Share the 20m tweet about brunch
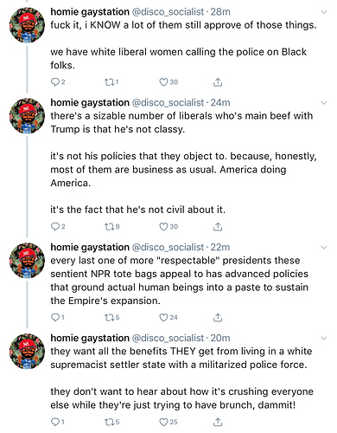The height and width of the screenshot is (433, 337). (218, 422)
